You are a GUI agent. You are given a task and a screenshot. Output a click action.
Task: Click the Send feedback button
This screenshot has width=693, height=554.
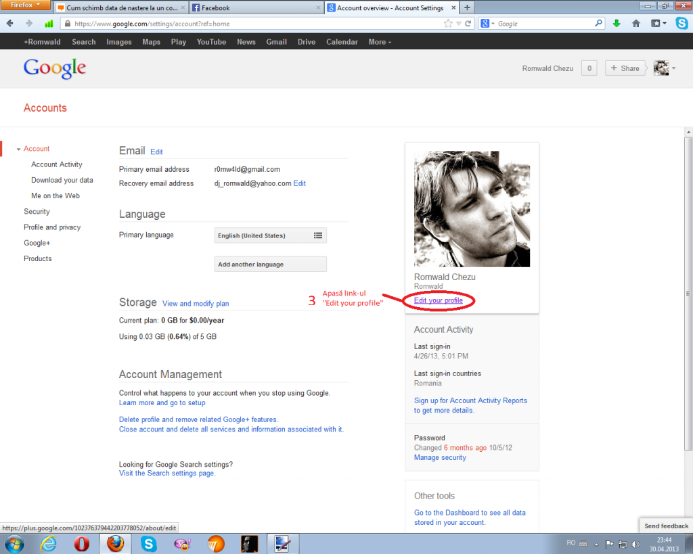tap(666, 526)
